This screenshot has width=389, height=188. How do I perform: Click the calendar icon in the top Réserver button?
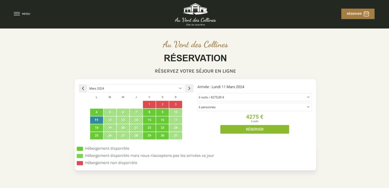(x=366, y=14)
